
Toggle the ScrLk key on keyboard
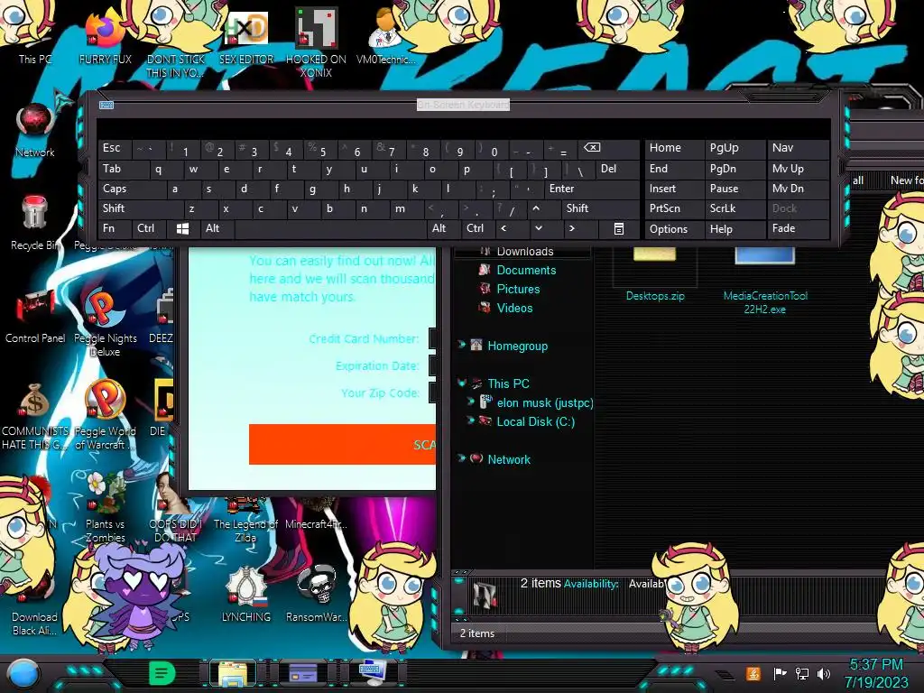735,208
